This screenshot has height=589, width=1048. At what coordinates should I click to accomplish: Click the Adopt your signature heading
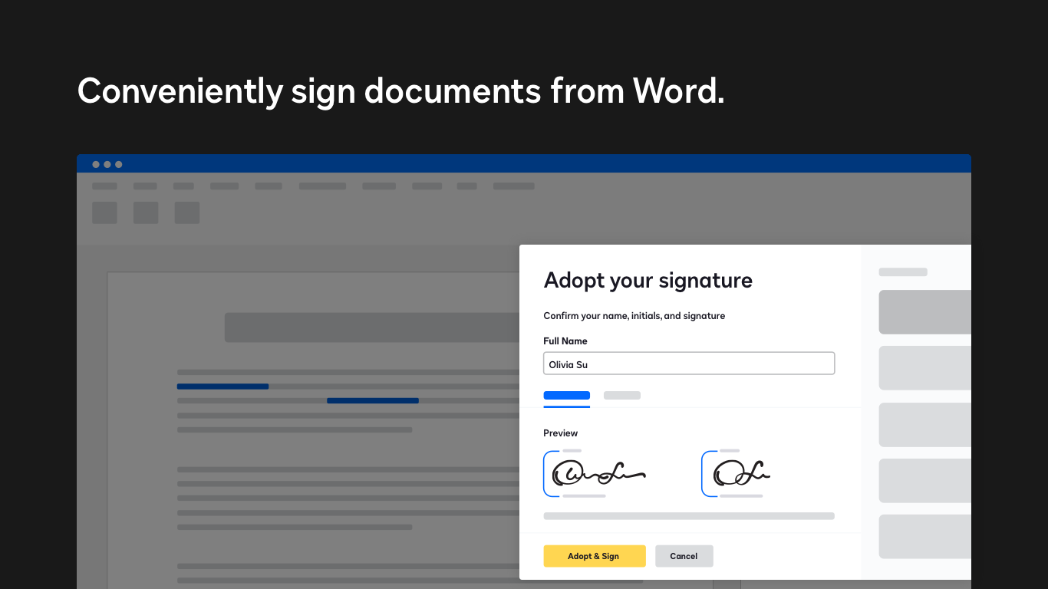point(648,281)
